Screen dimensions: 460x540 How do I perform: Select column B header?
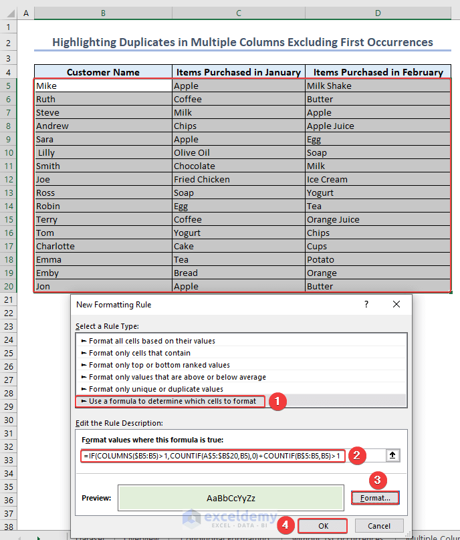(103, 13)
